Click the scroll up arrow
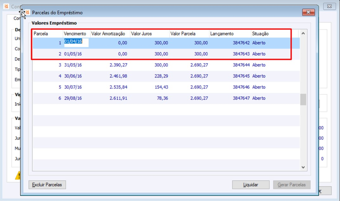 [303, 33]
